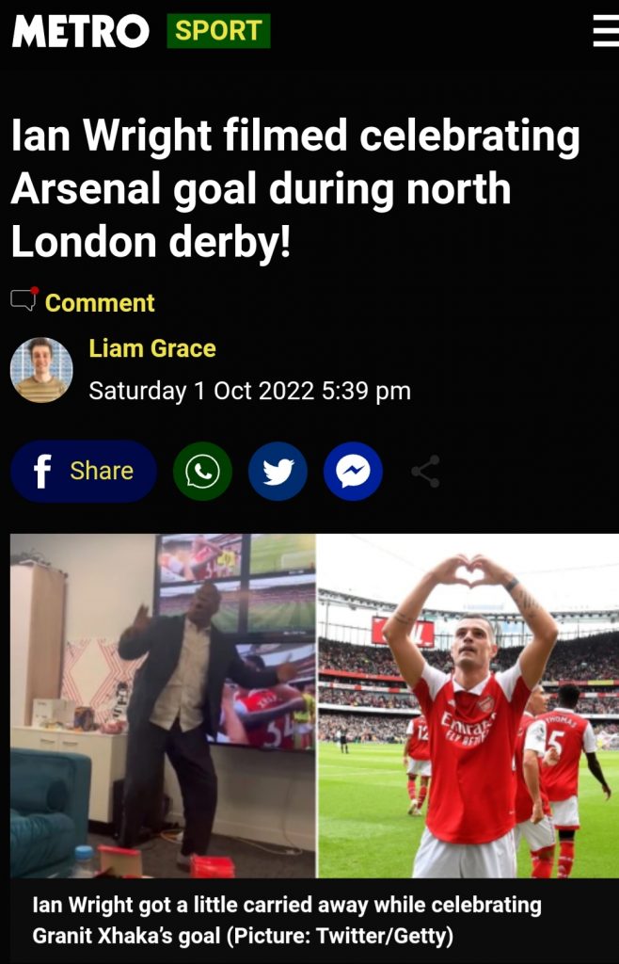Share the article on Twitter
The image size is (619, 964).
pos(278,472)
